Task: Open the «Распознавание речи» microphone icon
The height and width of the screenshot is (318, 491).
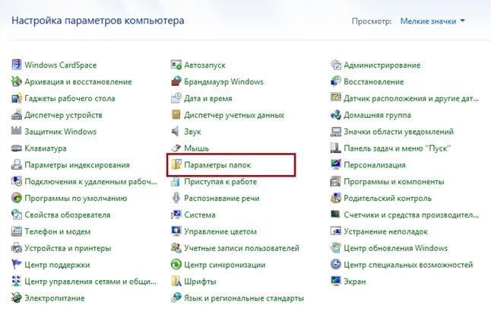Action: tap(176, 198)
